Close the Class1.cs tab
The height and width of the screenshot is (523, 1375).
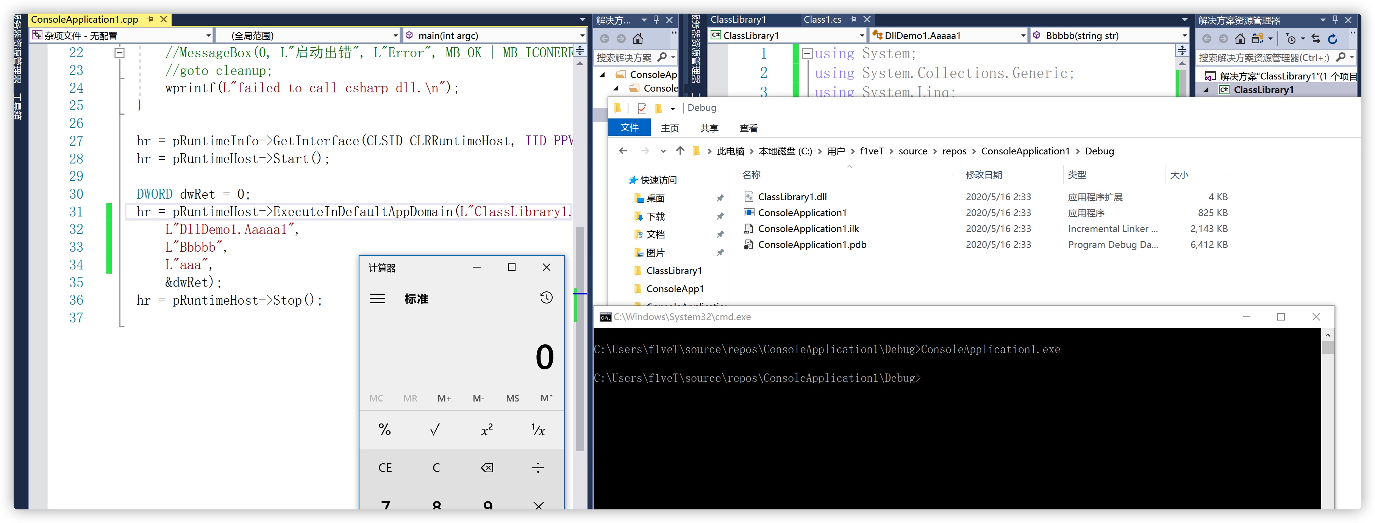[867, 19]
